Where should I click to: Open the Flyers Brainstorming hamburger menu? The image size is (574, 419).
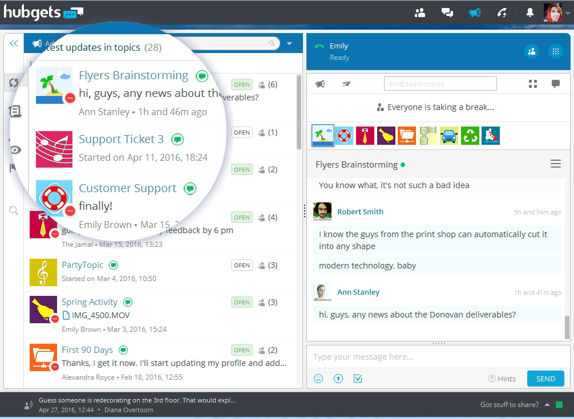click(x=556, y=164)
